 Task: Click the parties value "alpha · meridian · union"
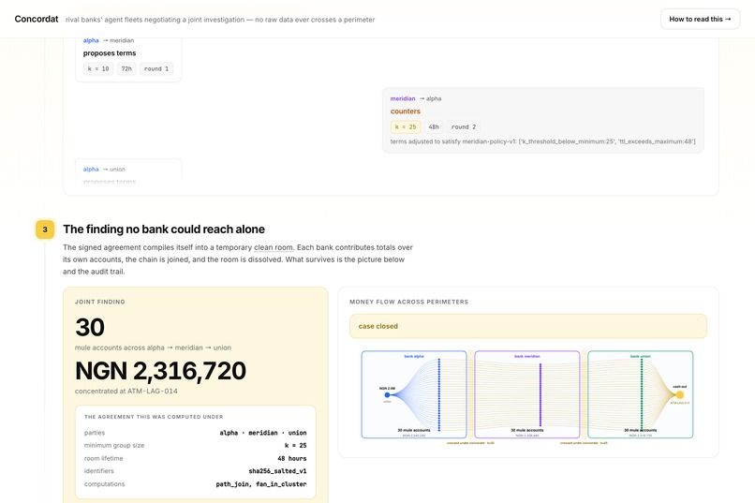263,433
